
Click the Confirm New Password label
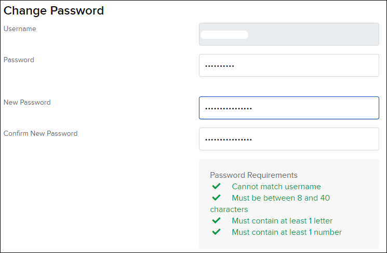[x=41, y=133]
